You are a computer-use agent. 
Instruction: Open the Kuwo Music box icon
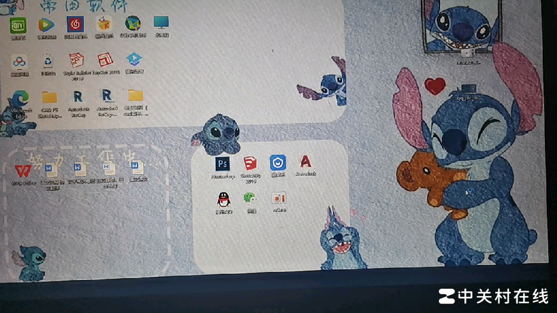104,24
